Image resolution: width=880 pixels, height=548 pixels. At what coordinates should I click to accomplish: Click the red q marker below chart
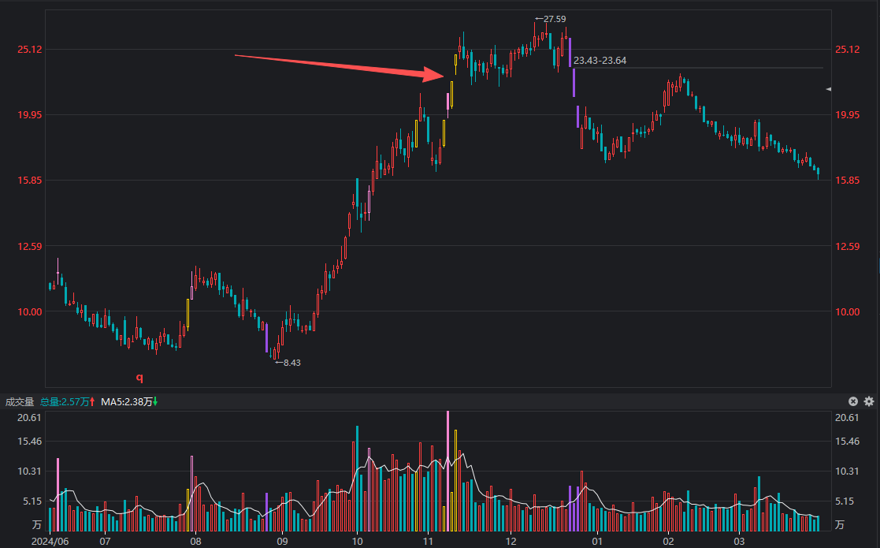point(140,378)
